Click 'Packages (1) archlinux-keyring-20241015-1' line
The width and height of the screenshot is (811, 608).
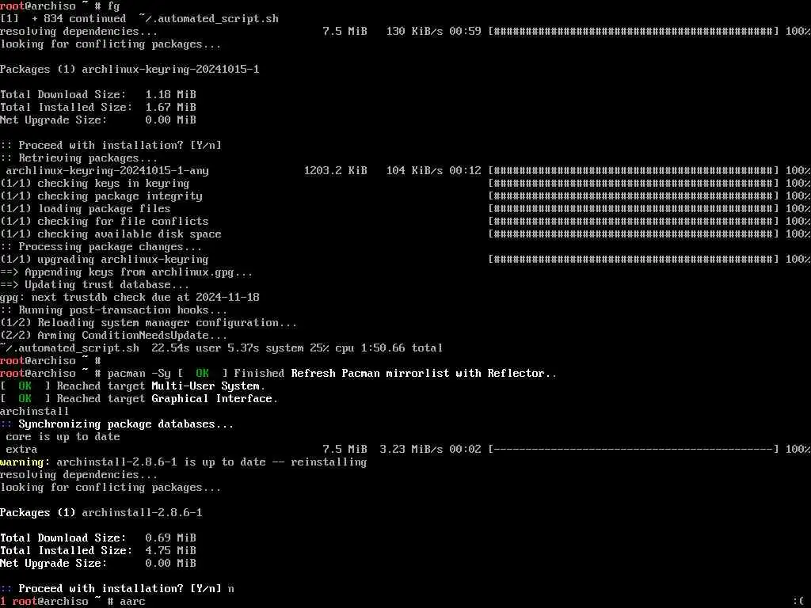click(129, 70)
